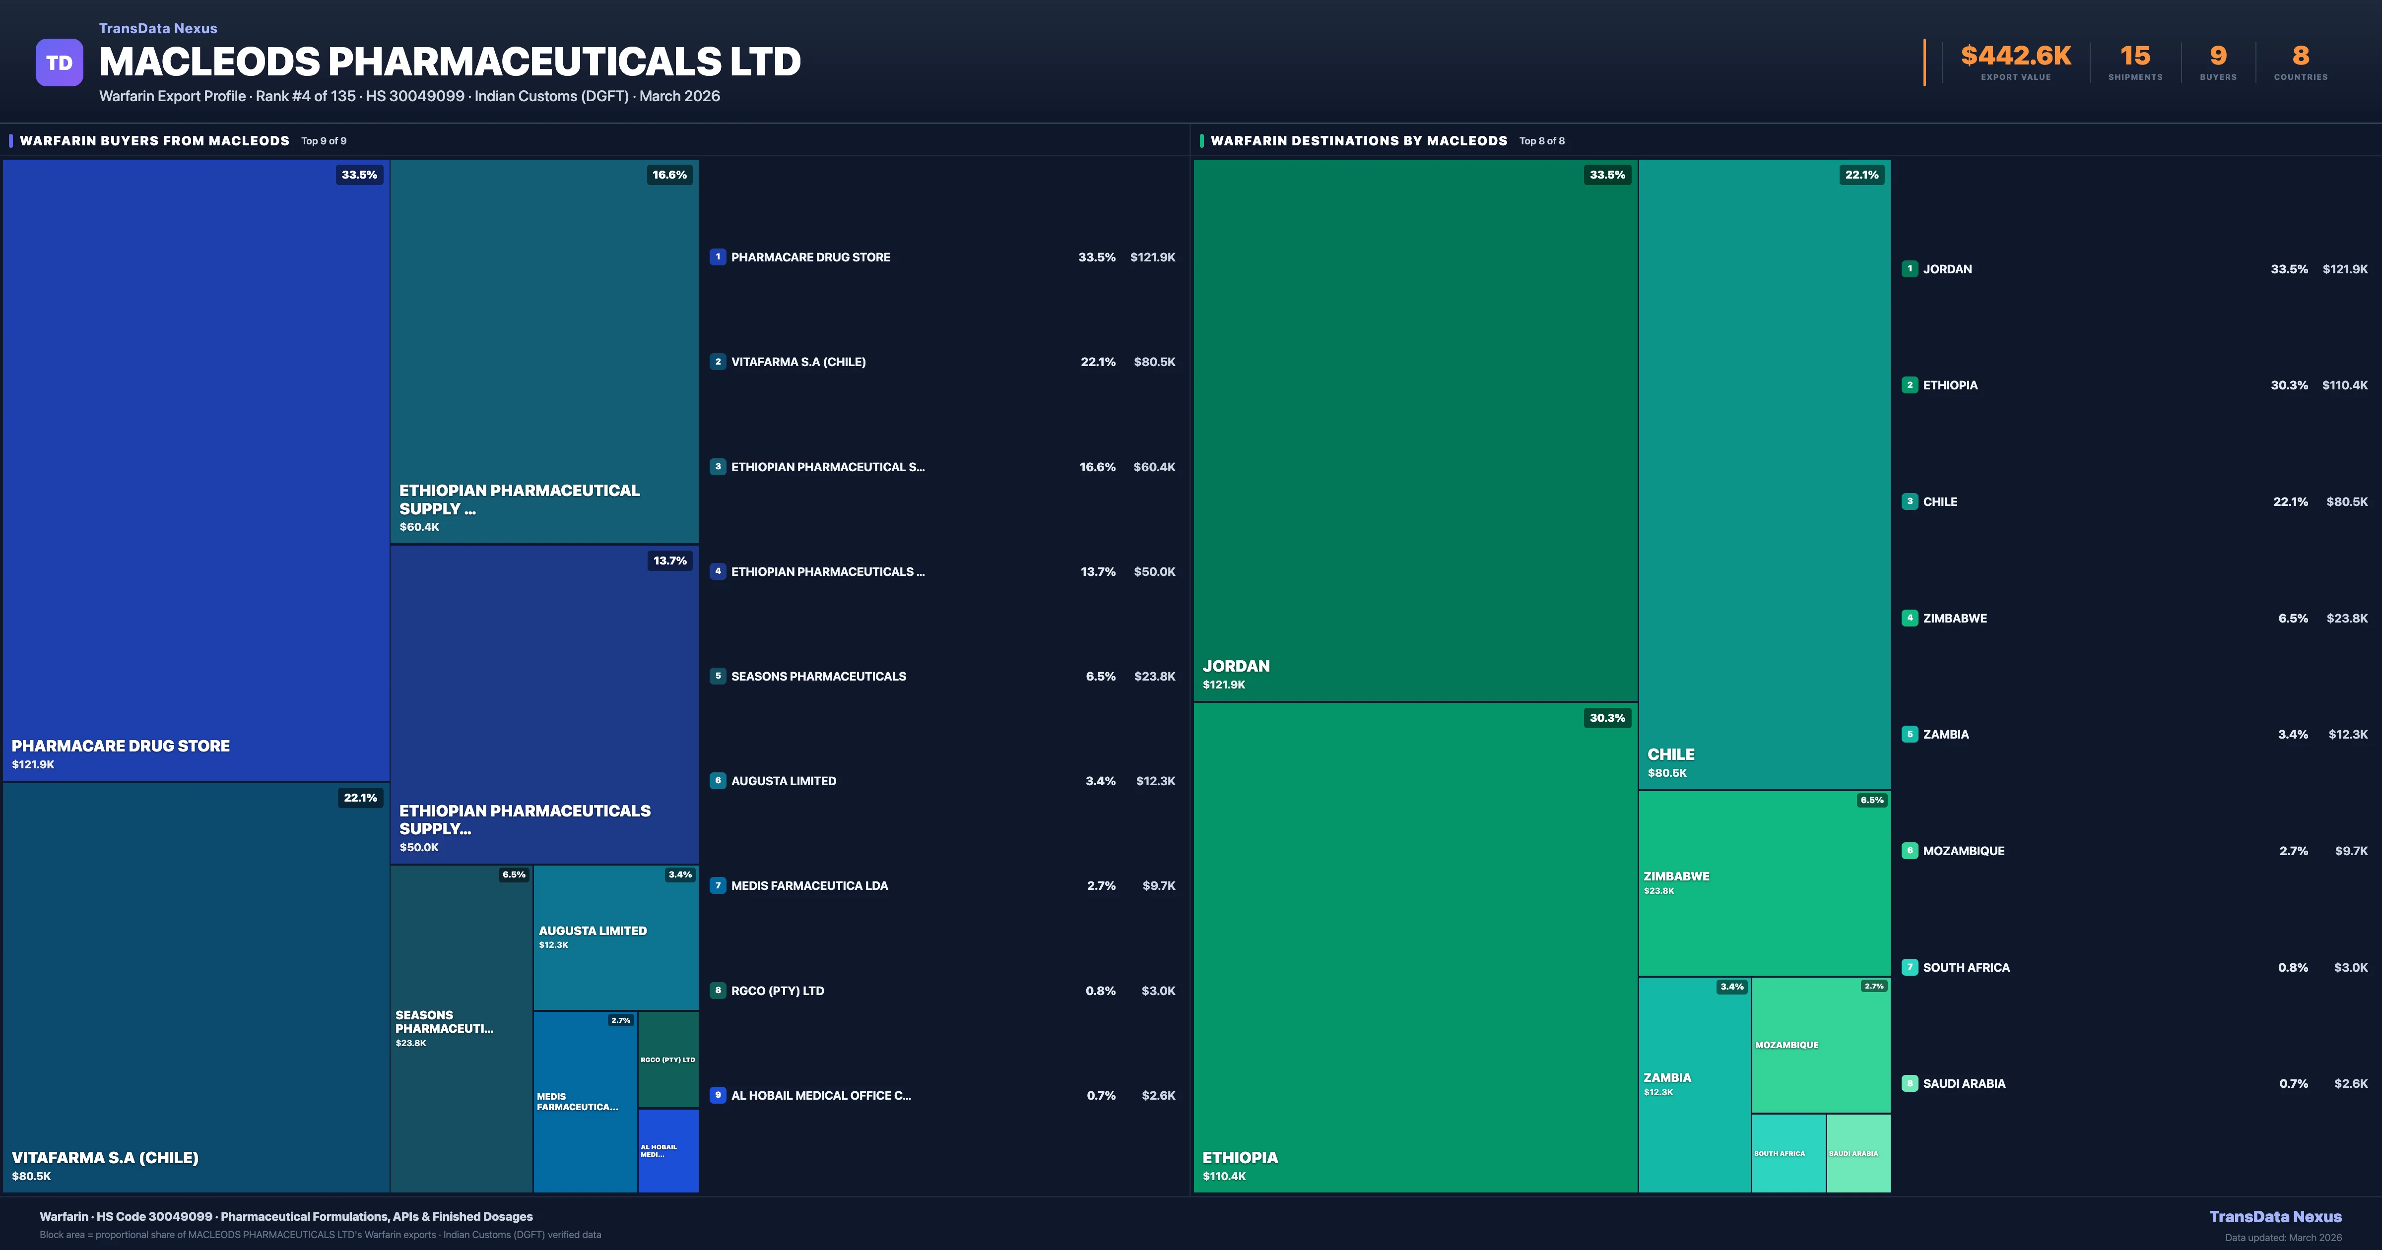Click the Warfarin Buyers From Macleods heading
The image size is (2382, 1250).
pos(154,140)
